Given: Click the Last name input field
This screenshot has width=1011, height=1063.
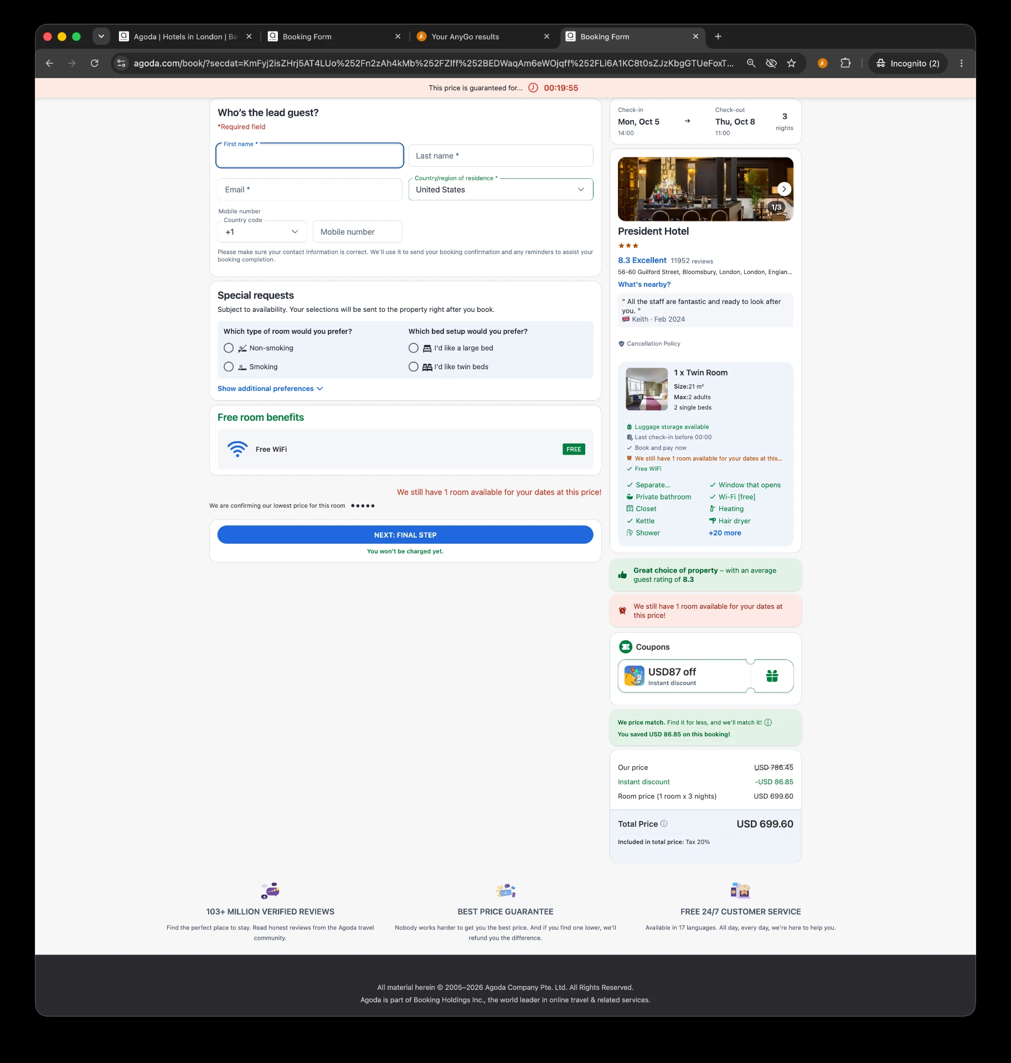Looking at the screenshot, I should [x=501, y=156].
